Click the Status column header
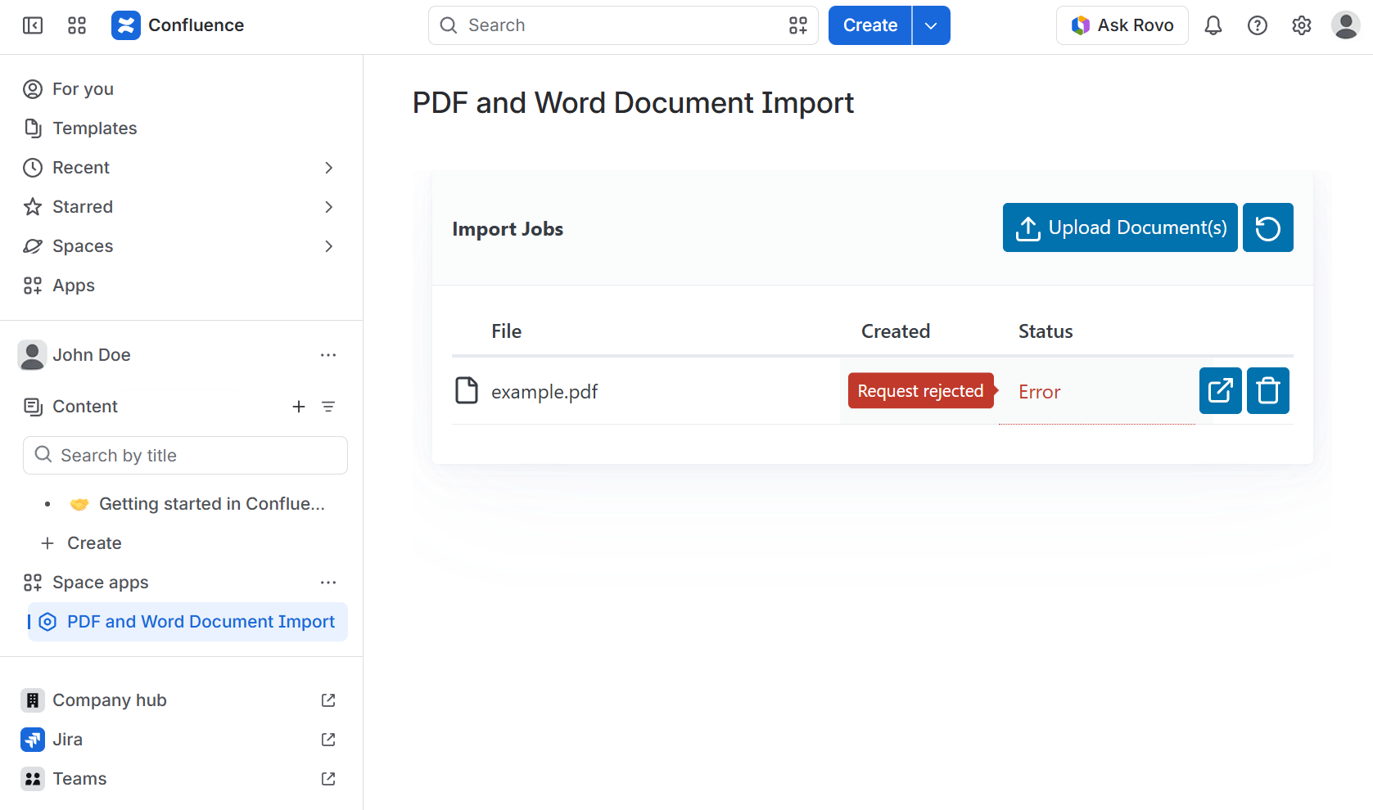 click(1046, 331)
